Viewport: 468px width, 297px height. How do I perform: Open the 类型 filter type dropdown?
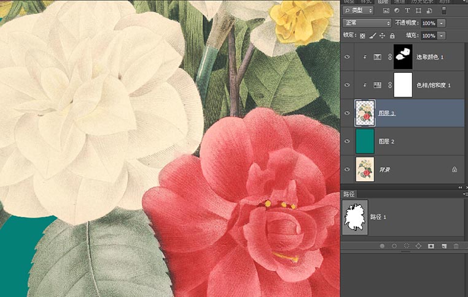[358, 10]
